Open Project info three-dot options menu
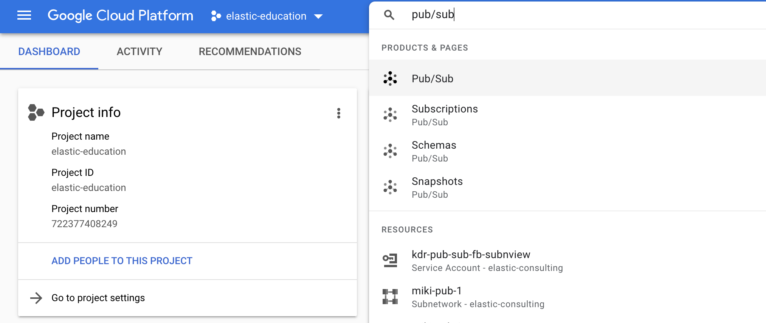766x323 pixels. click(339, 113)
